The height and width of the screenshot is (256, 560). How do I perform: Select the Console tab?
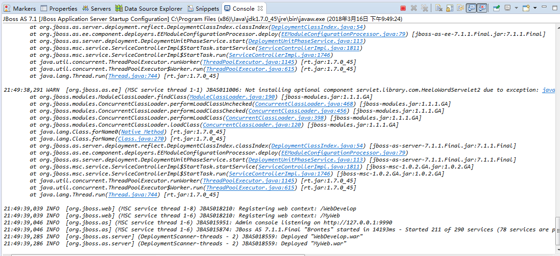(x=243, y=8)
